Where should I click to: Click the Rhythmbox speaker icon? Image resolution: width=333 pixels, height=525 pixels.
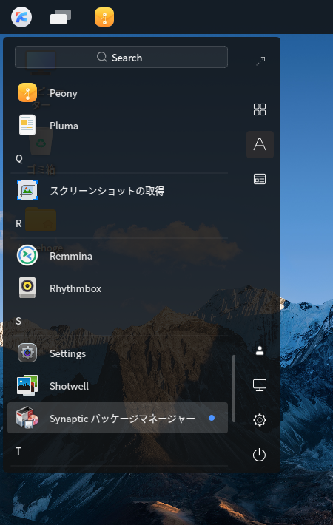click(x=27, y=288)
